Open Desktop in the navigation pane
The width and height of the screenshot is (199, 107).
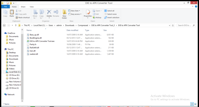(12, 52)
